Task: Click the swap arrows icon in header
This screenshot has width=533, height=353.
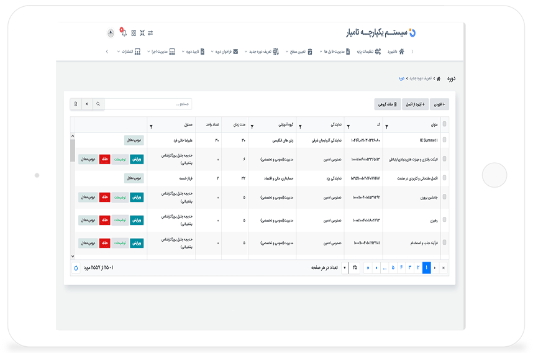Action: [x=150, y=33]
